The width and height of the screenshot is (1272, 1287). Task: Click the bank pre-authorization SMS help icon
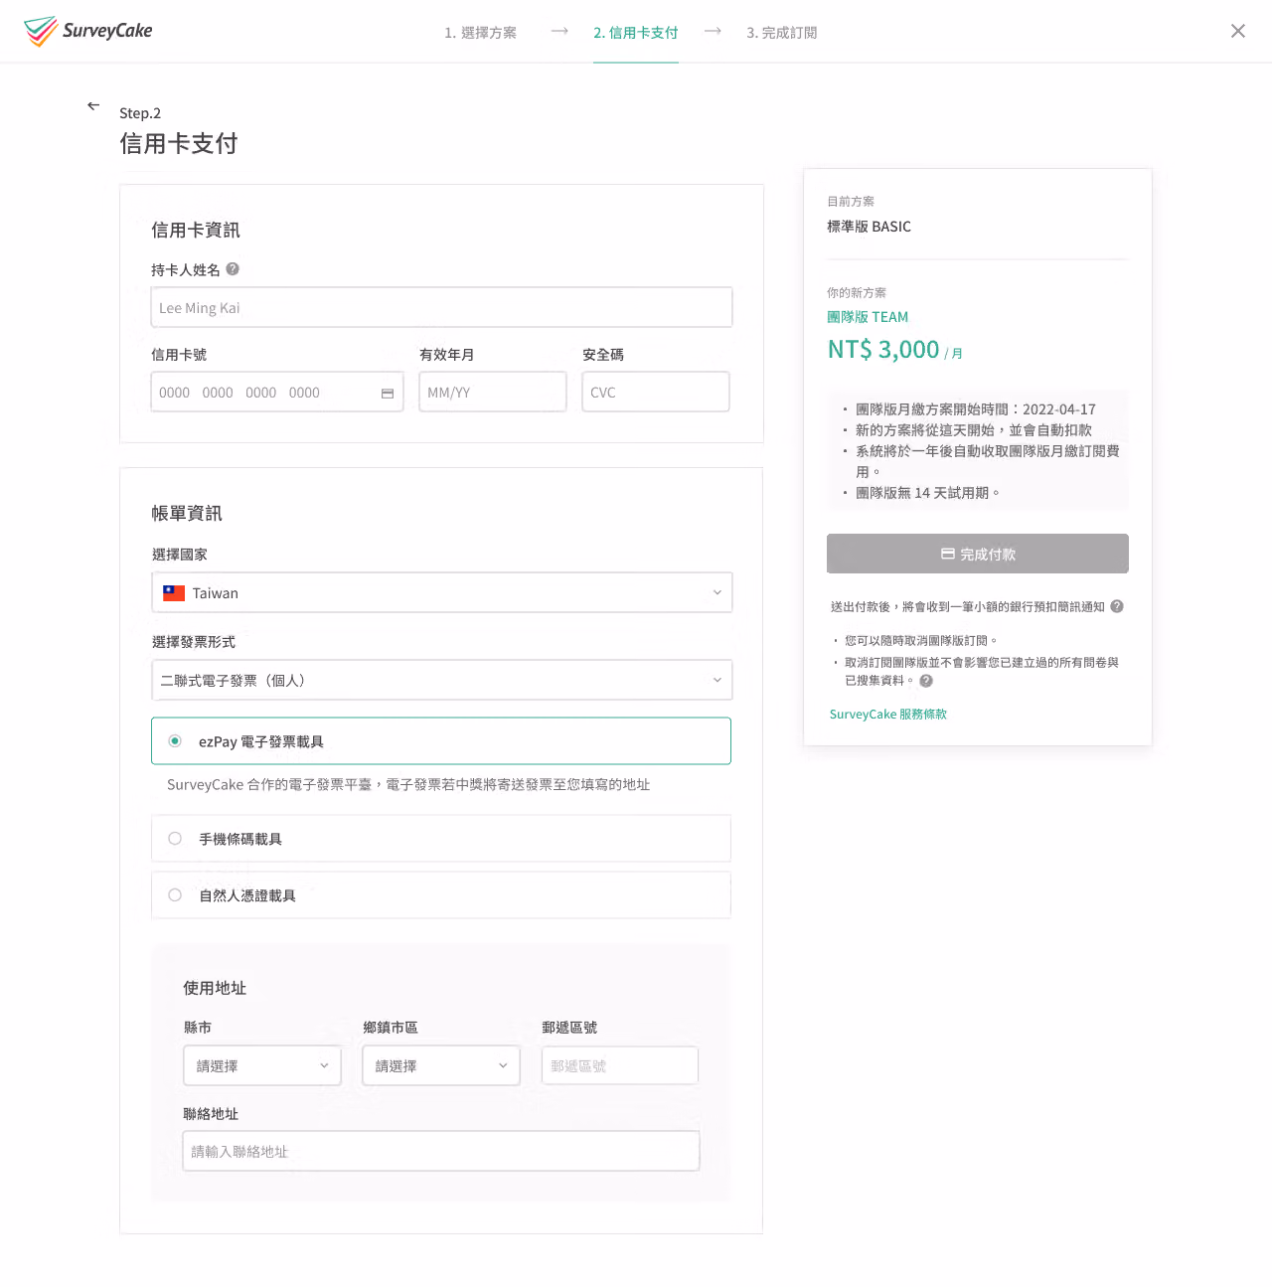[x=1117, y=606]
